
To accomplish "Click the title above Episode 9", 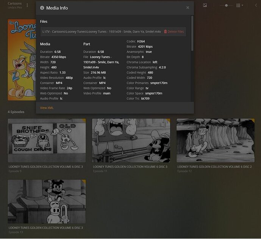I will [x=46, y=167].
